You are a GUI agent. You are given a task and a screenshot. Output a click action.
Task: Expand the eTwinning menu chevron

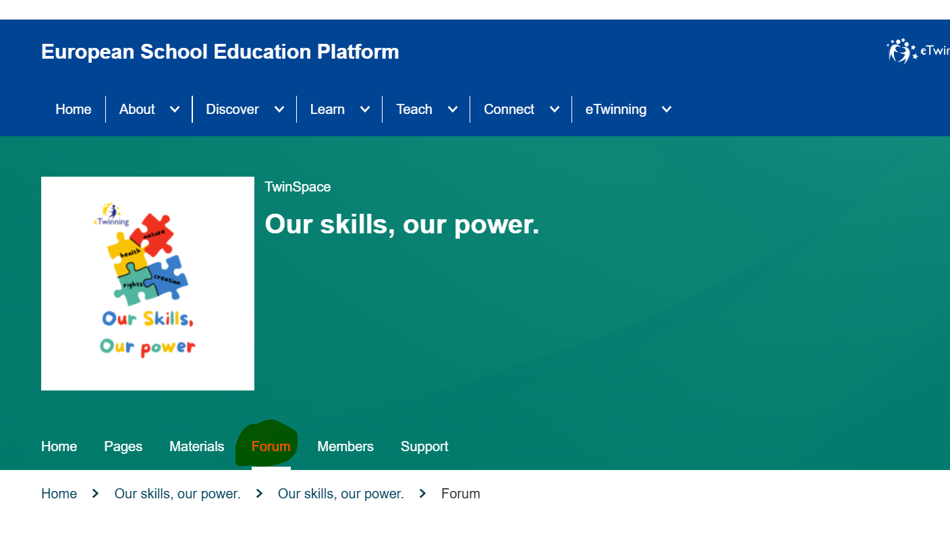pos(667,109)
